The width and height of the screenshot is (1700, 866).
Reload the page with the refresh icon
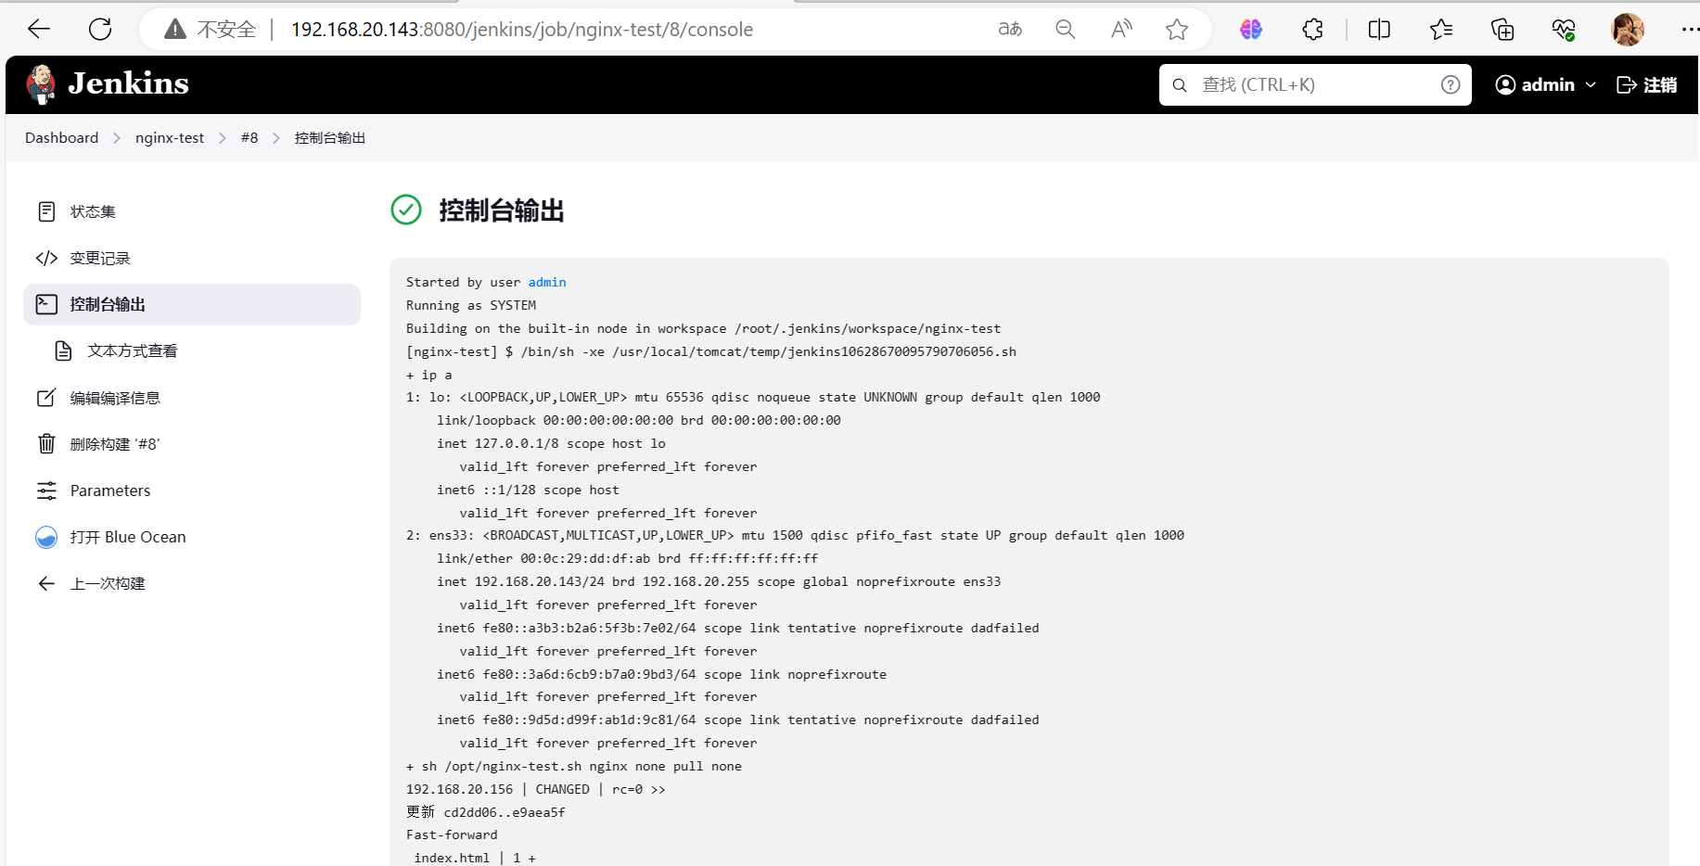(100, 30)
